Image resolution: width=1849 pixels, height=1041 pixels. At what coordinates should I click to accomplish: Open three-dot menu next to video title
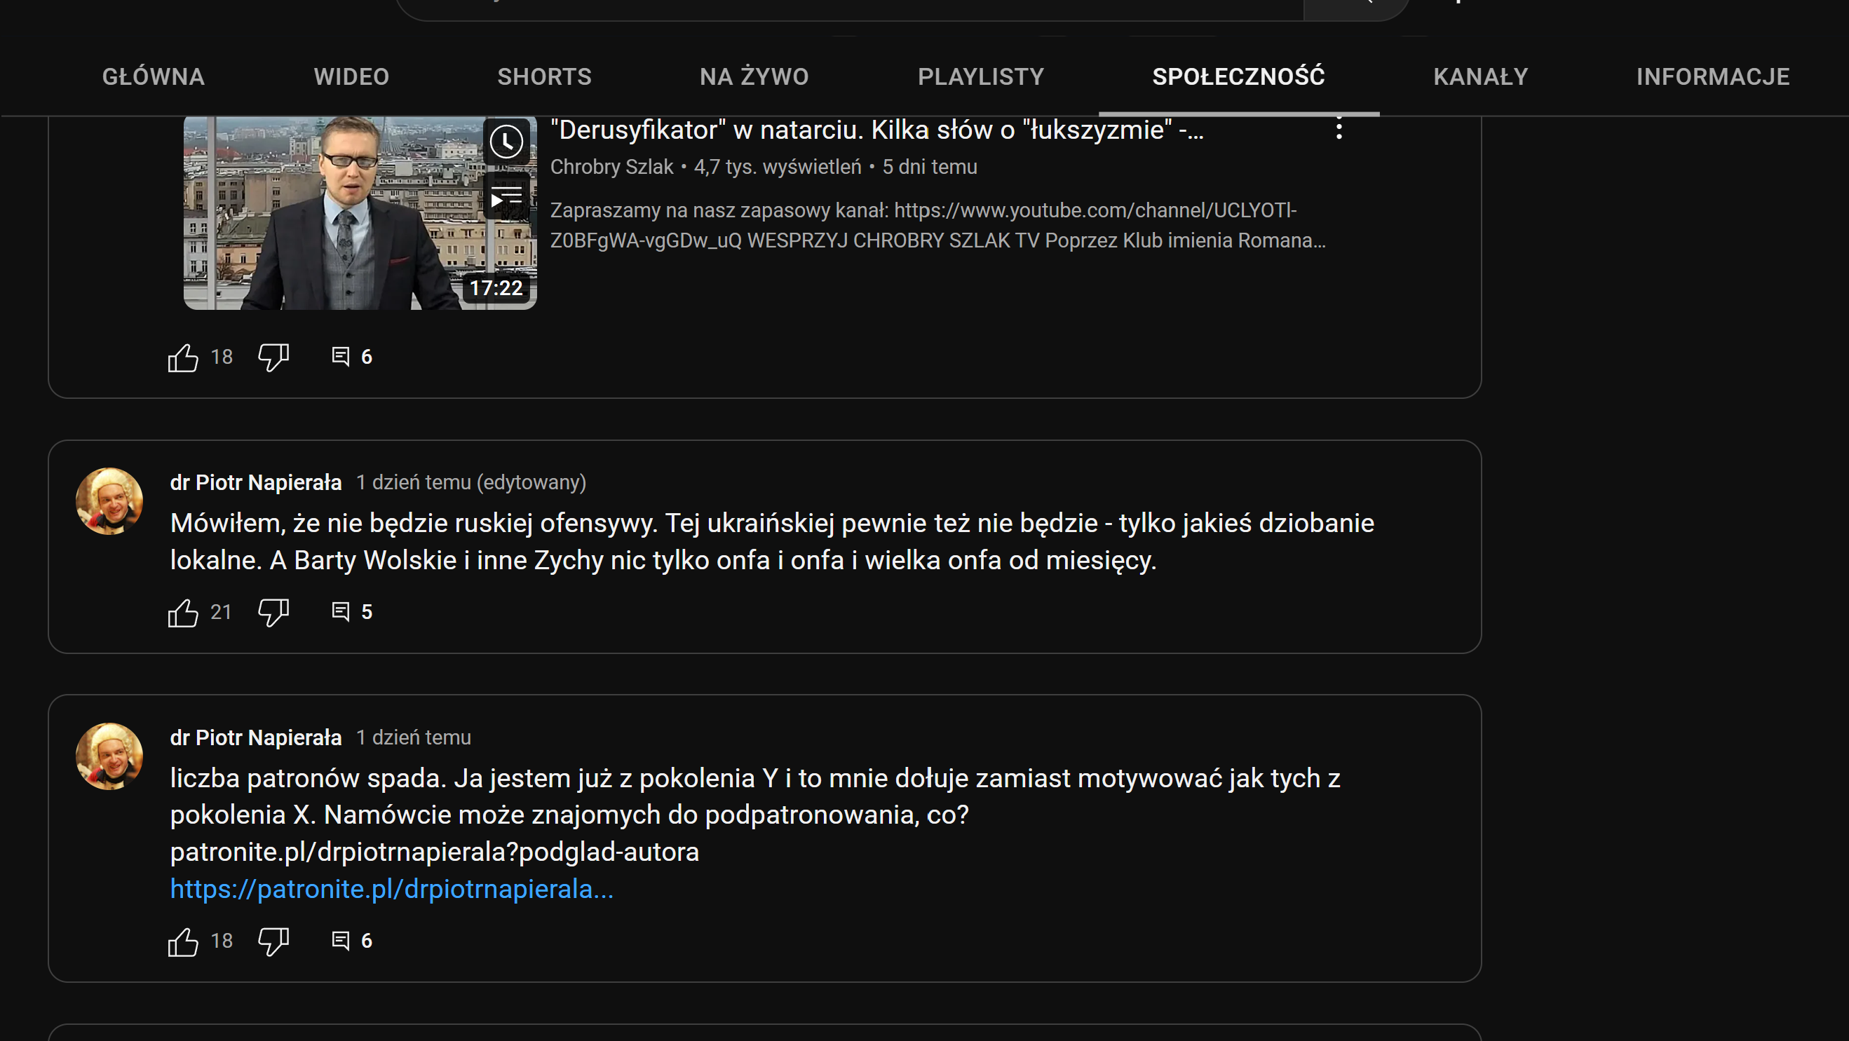pyautogui.click(x=1339, y=129)
